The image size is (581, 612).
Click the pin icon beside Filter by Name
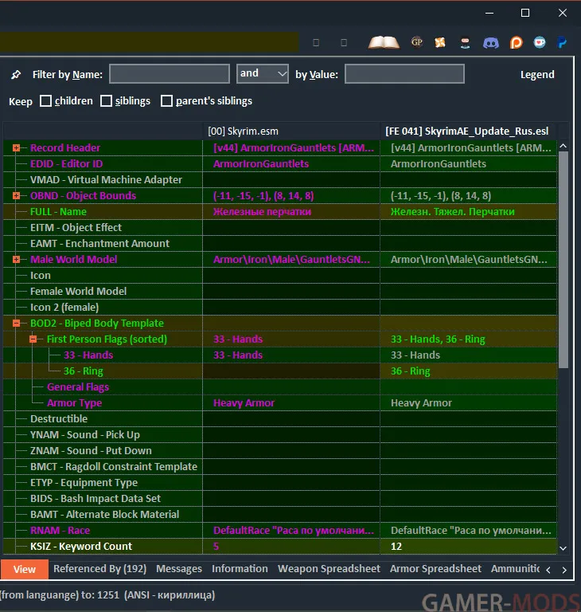click(16, 75)
